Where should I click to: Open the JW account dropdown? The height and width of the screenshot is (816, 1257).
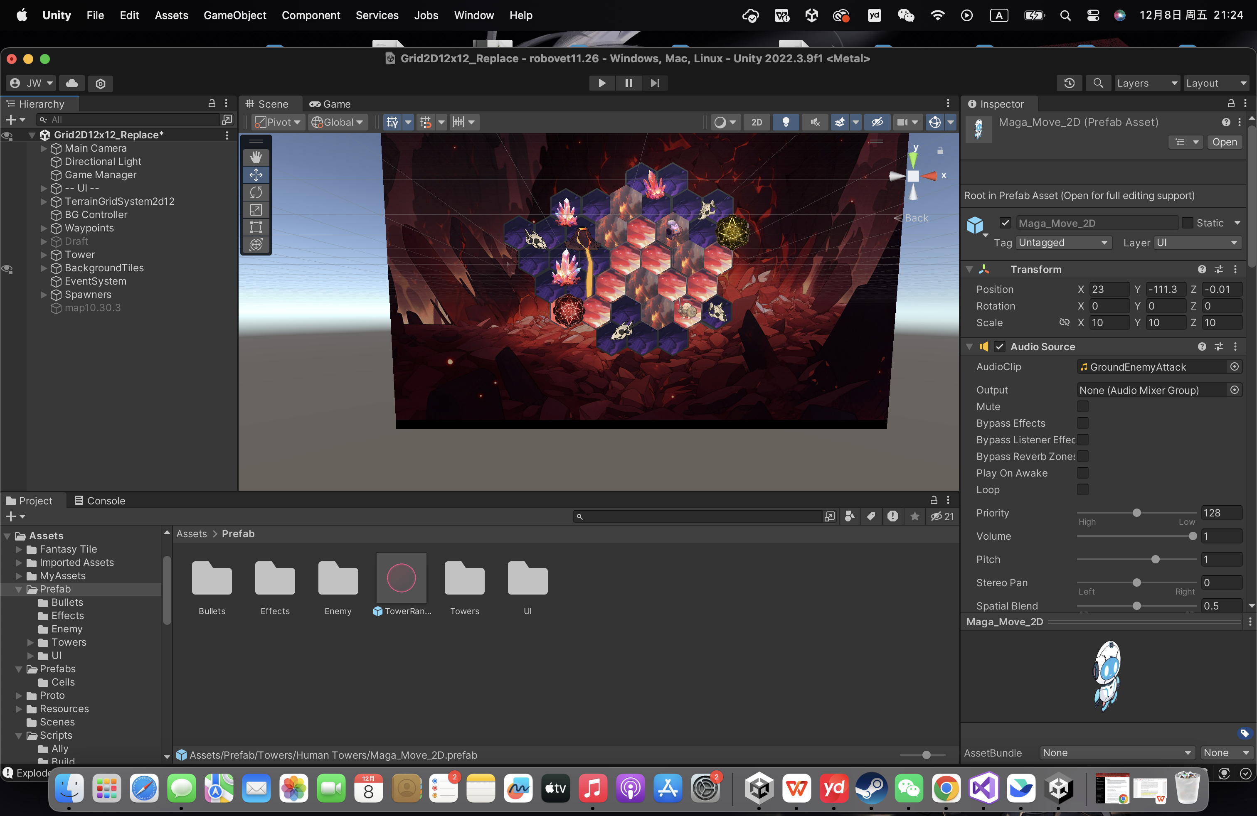coord(31,83)
